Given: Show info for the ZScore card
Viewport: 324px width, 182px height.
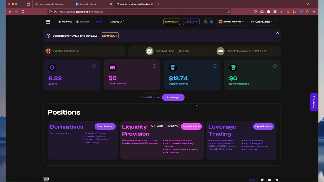Looking at the screenshot, I should point(94,66).
